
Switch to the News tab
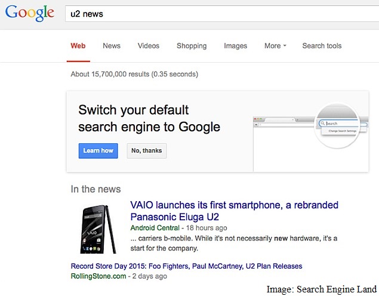[112, 46]
